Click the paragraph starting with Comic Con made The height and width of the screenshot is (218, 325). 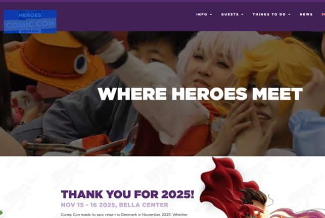pyautogui.click(x=124, y=215)
